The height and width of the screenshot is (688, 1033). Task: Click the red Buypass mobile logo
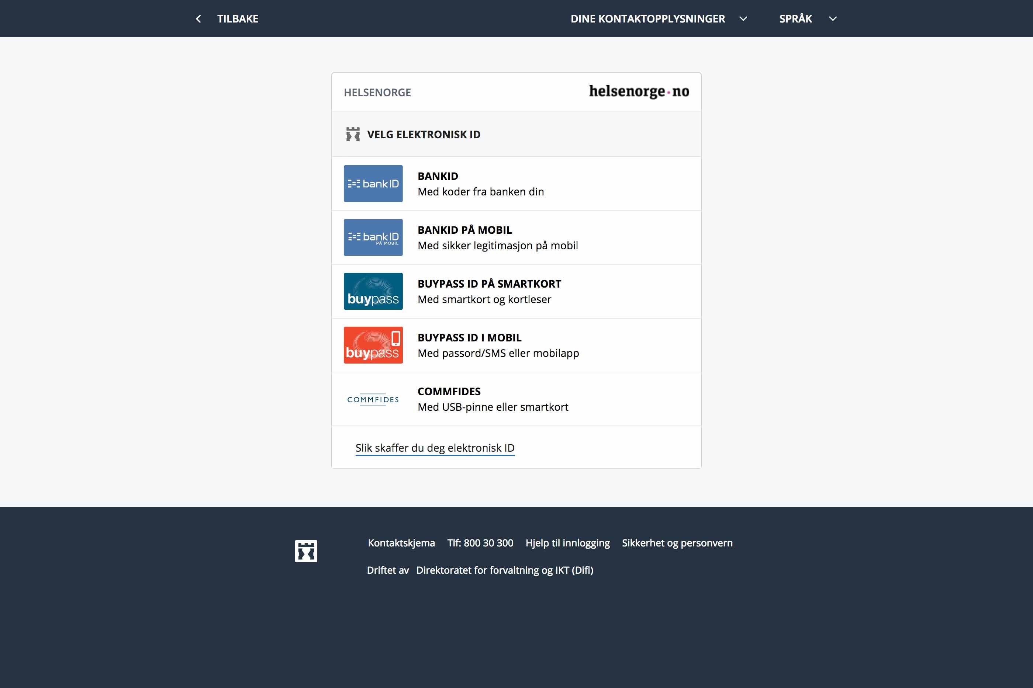373,345
